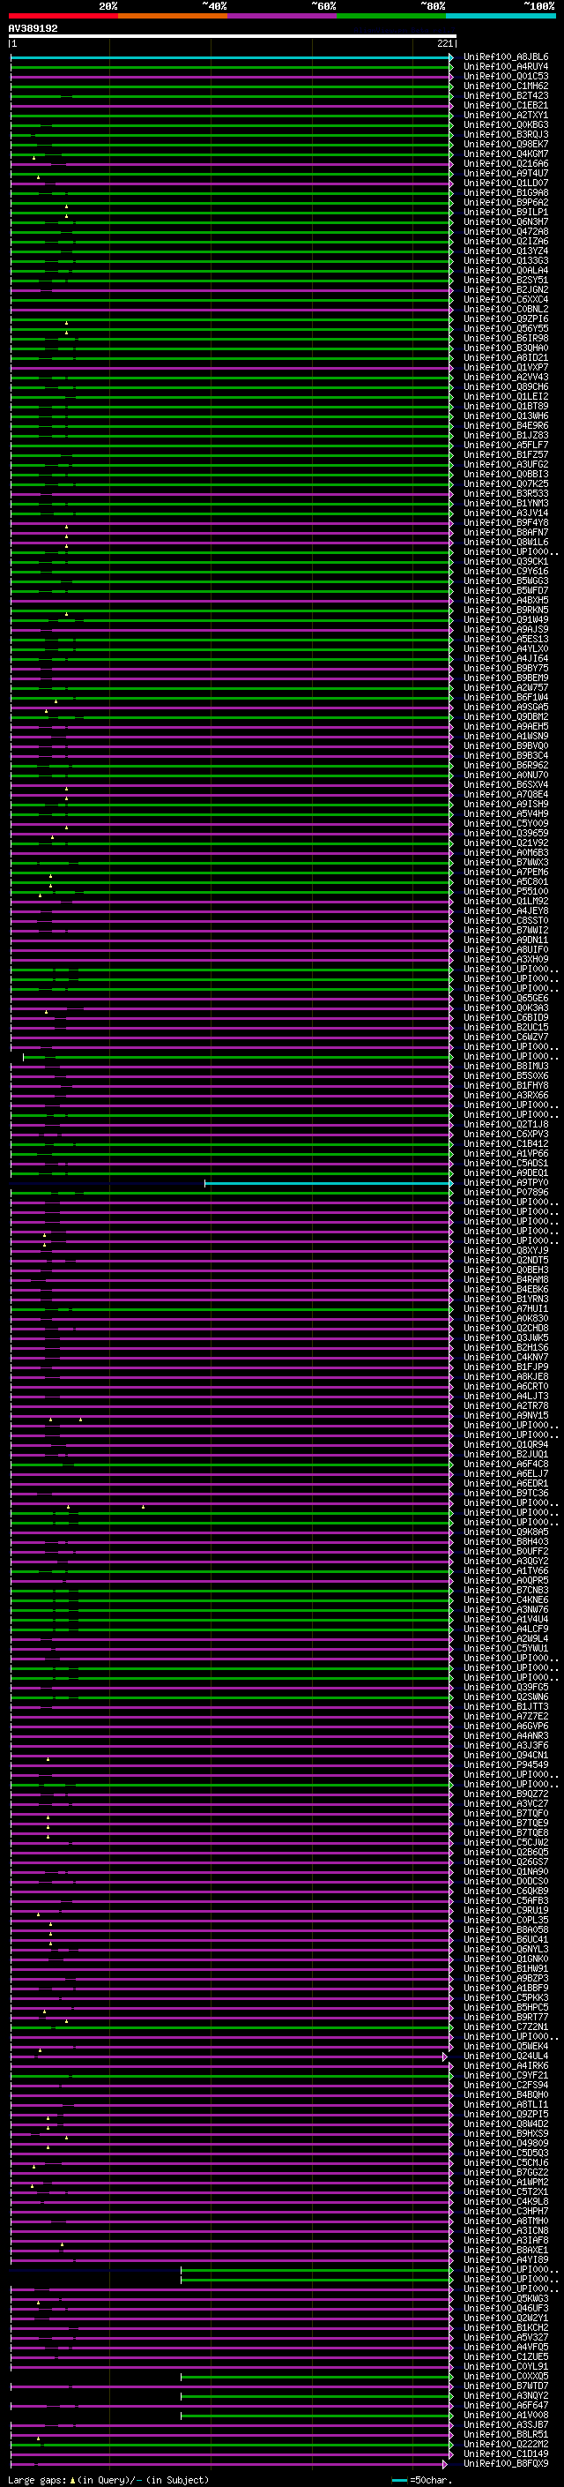Screen dimensions: 564x2487
Task: Click the green alignment bar for UniRef100_A7HUI1
Action: 232,1309
